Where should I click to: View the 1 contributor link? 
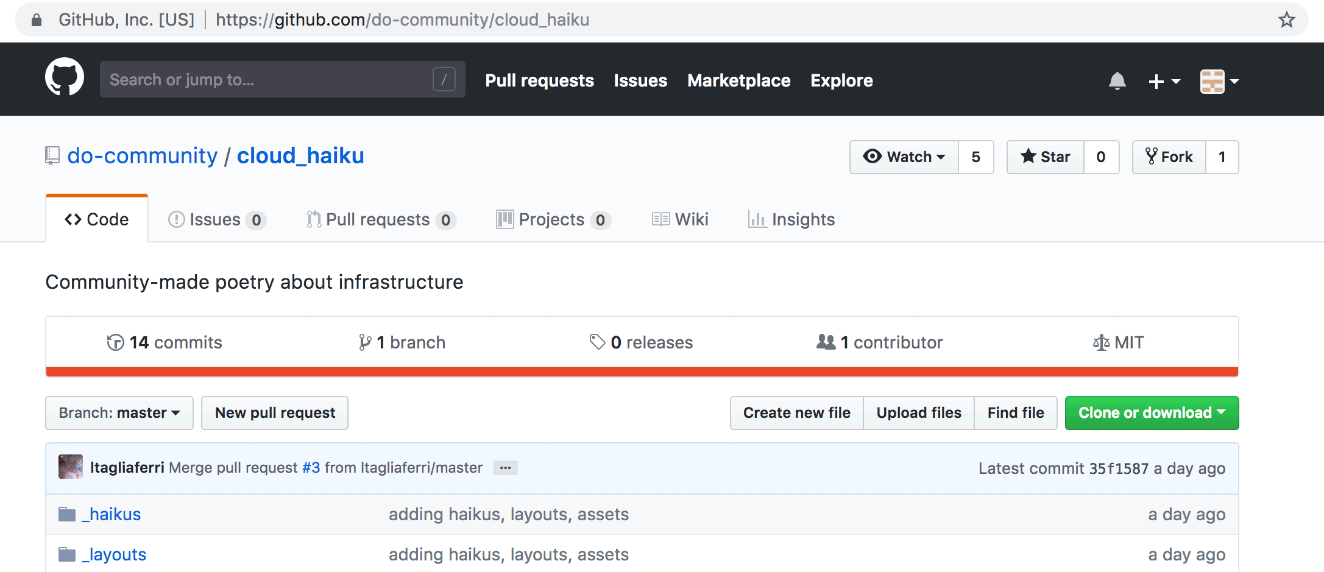[880, 342]
